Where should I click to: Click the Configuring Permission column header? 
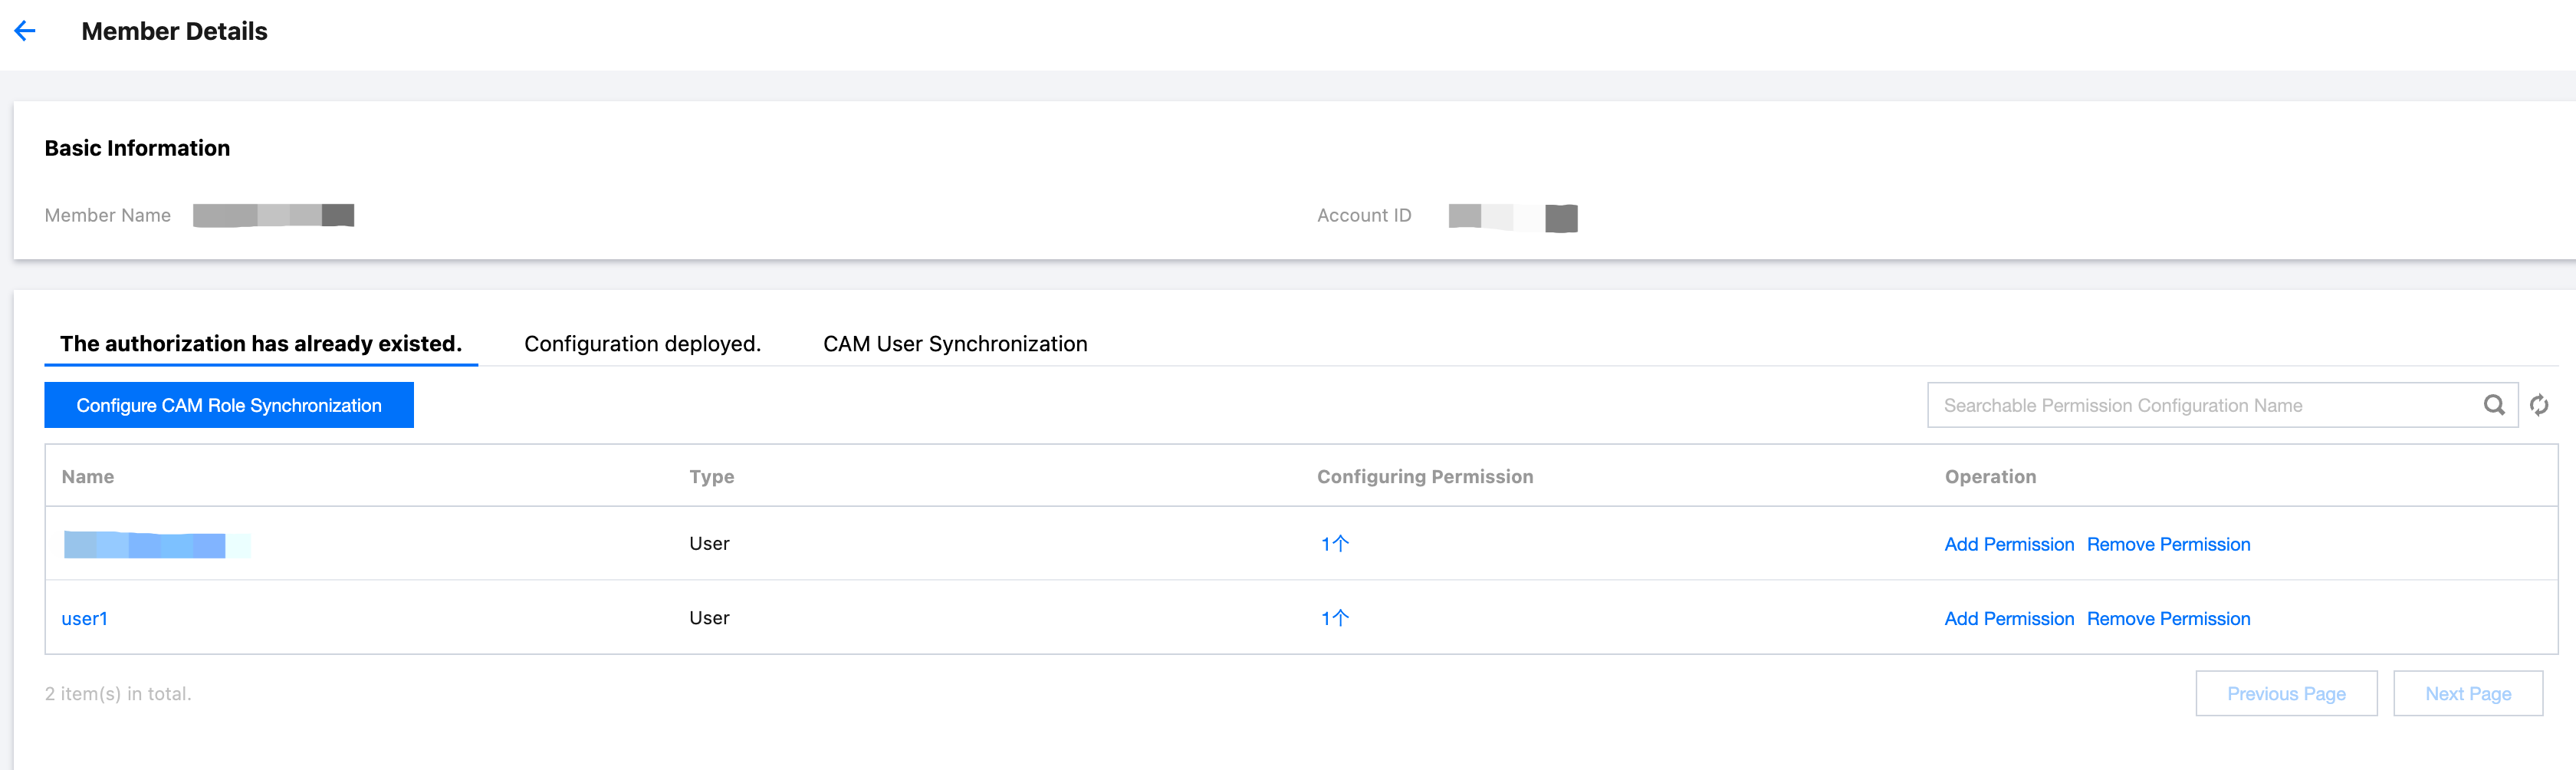coord(1424,477)
